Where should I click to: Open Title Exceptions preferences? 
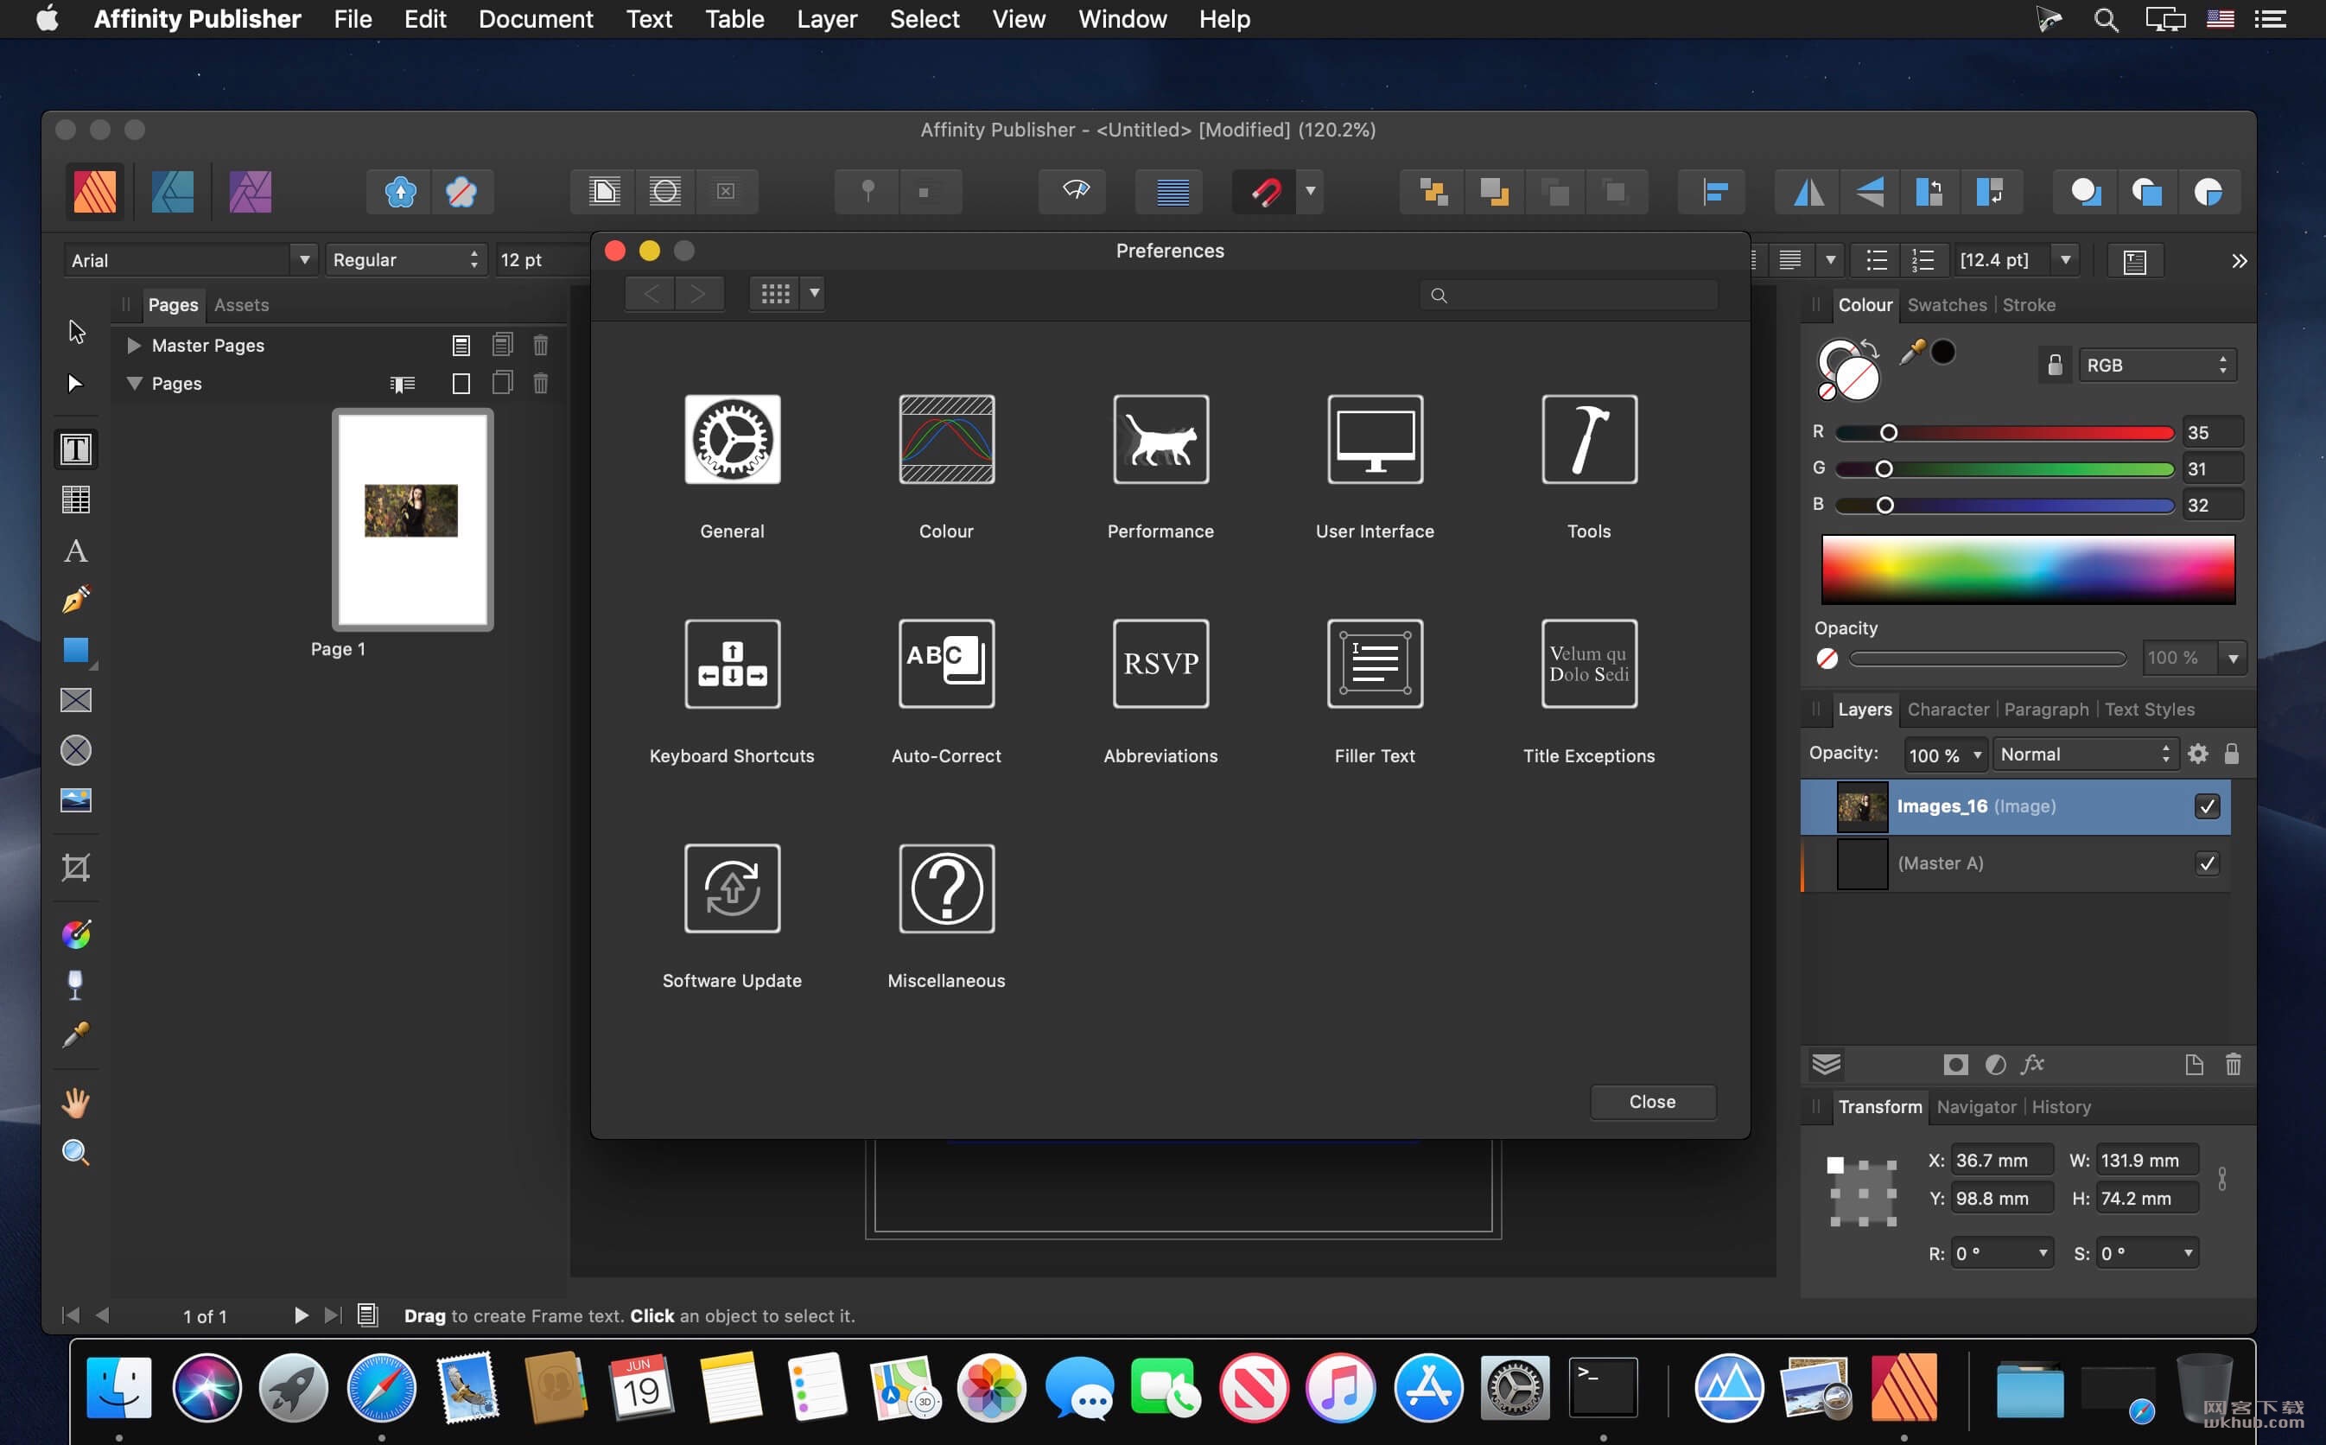click(1589, 665)
